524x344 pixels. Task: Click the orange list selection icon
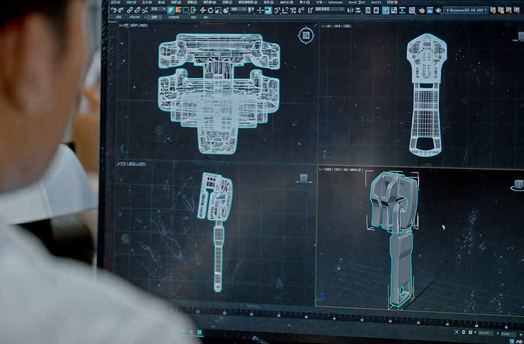[178, 10]
